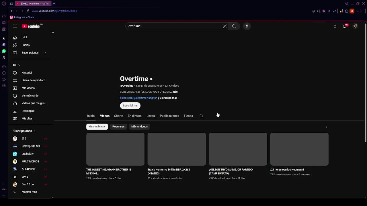
Task: Open Twitch in the Opera sidebar
Action: pyautogui.click(x=4, y=45)
